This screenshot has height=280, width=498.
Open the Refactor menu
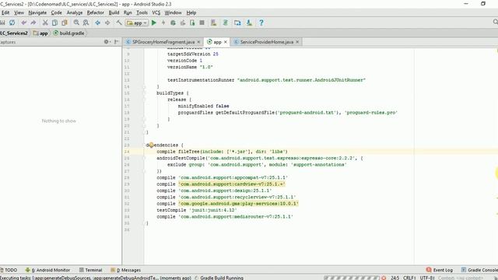[x=96, y=12]
